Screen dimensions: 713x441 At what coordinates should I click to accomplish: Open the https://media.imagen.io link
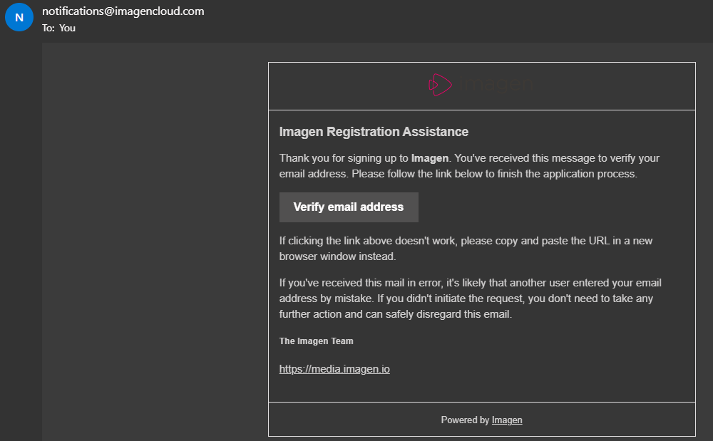(x=334, y=369)
